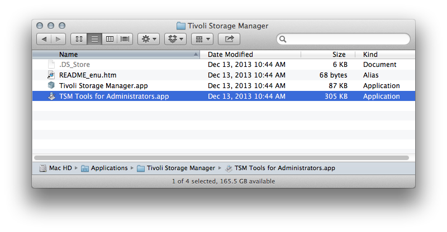Open the Dropbox toolbar menu
The height and width of the screenshot is (232, 447).
[x=175, y=39]
